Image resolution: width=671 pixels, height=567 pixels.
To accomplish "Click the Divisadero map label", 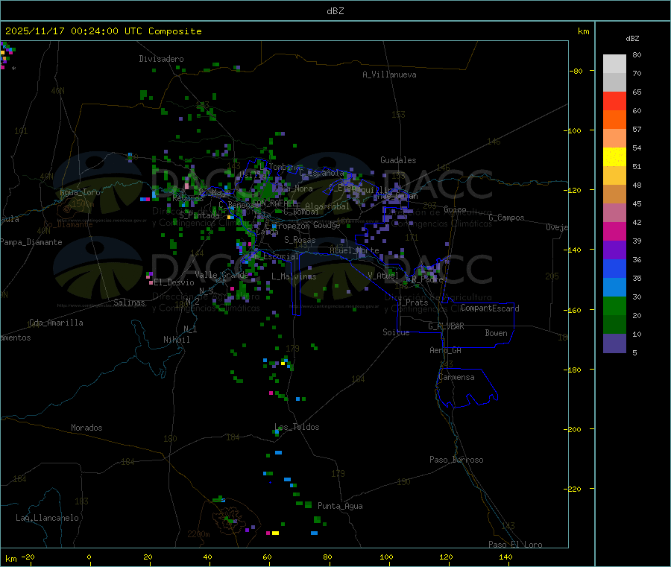I will [161, 59].
